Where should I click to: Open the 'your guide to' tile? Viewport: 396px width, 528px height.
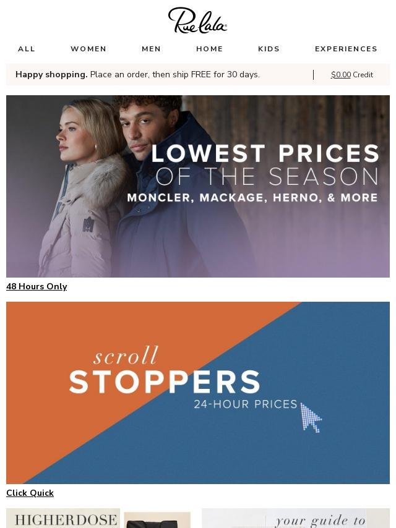click(x=296, y=518)
